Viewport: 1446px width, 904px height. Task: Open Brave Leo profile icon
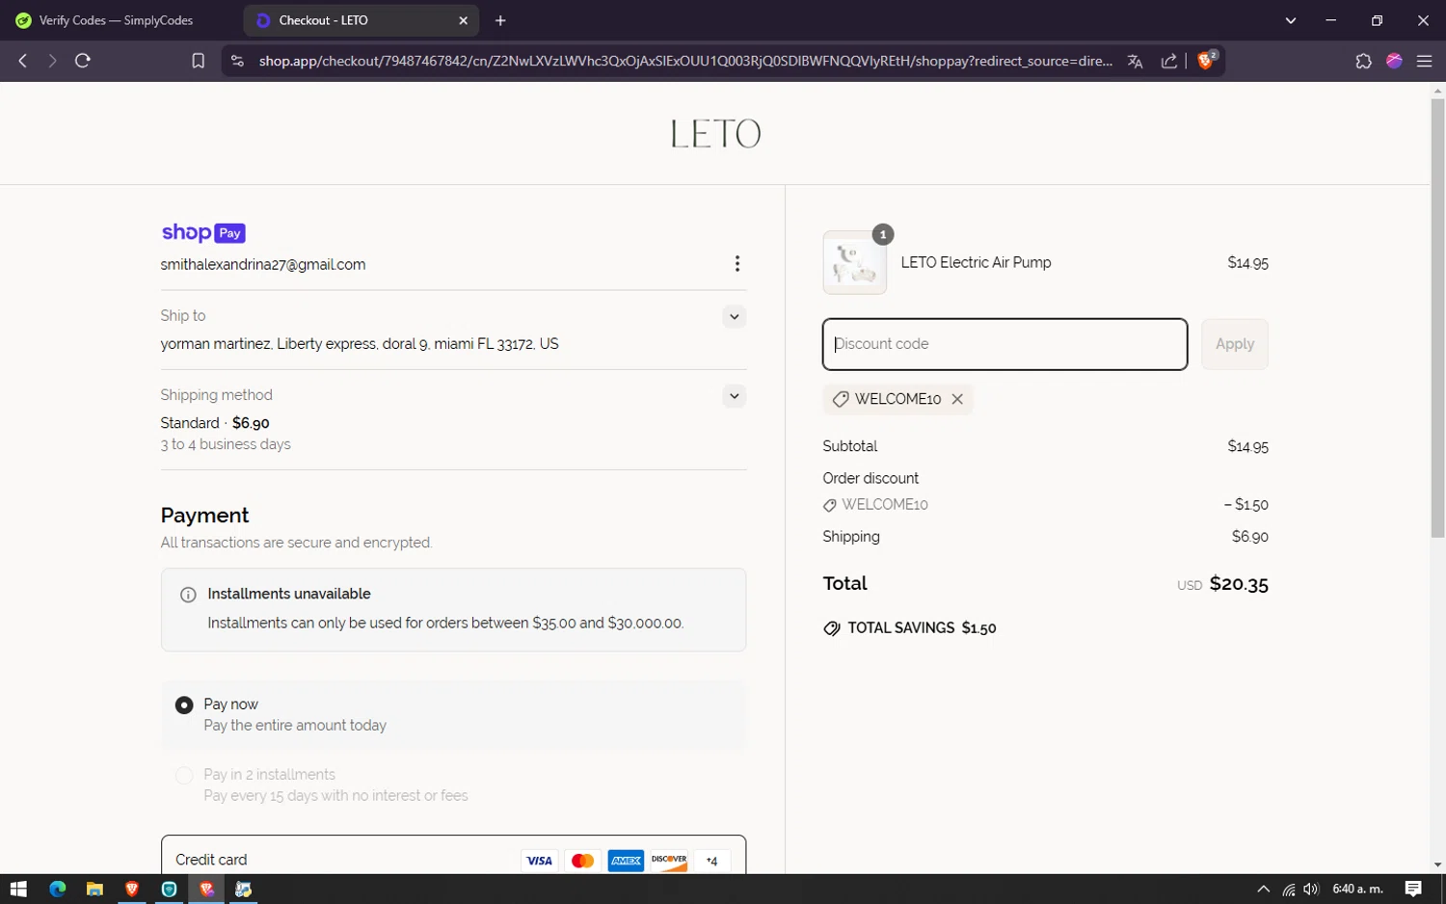point(1394,61)
